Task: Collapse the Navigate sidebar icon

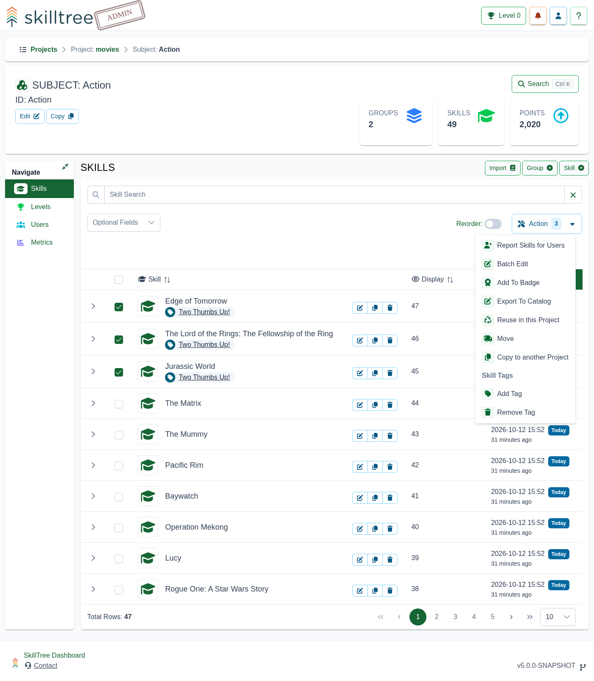Action: click(x=65, y=167)
